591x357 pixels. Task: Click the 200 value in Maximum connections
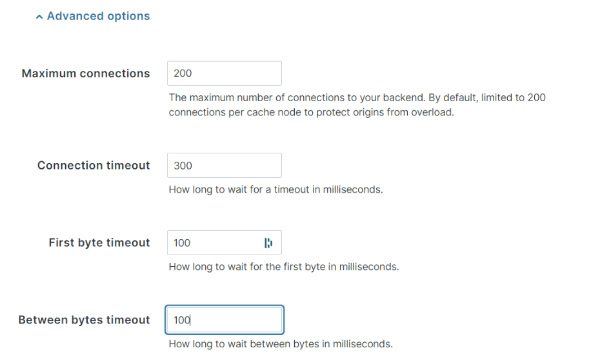click(x=183, y=73)
